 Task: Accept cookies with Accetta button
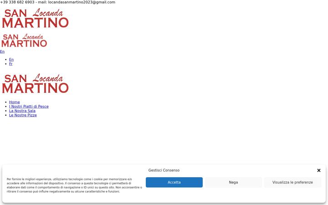[x=174, y=182]
